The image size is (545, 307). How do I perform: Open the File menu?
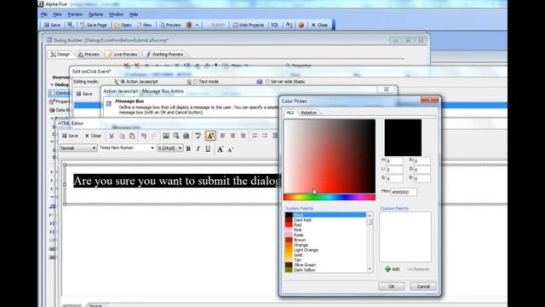click(x=43, y=14)
